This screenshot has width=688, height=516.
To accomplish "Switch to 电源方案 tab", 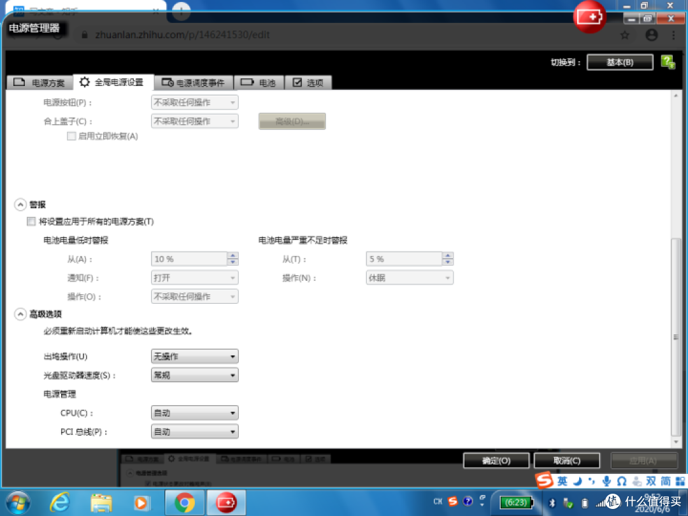I will click(x=39, y=82).
